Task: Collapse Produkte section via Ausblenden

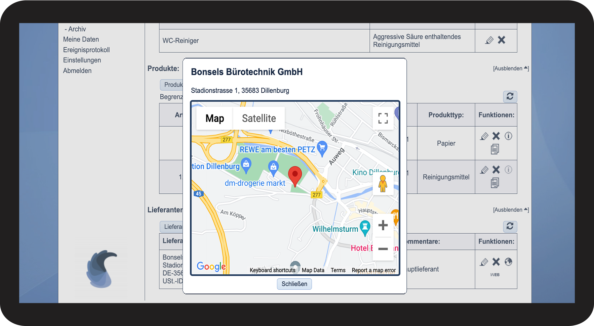Action: (510, 68)
